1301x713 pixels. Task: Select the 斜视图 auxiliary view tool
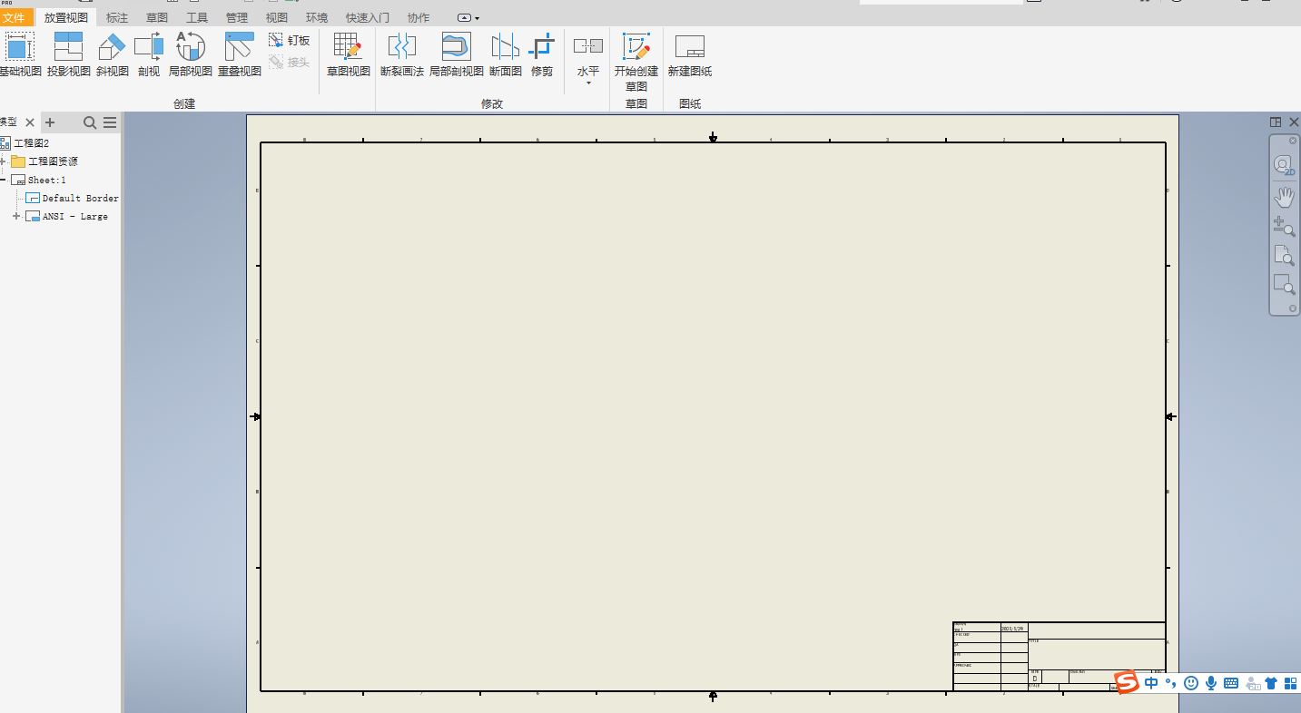point(112,54)
